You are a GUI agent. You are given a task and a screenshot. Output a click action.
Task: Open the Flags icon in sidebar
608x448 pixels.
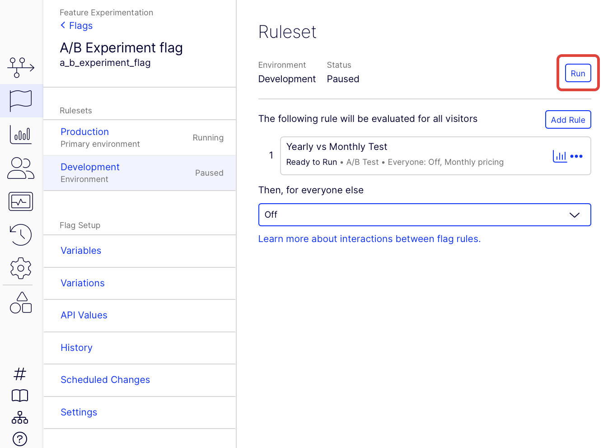21,100
